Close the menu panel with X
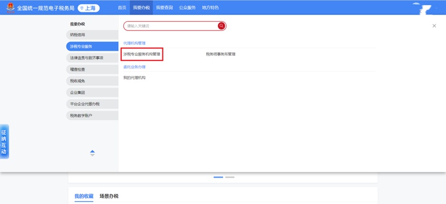The width and height of the screenshot is (446, 204). click(434, 26)
